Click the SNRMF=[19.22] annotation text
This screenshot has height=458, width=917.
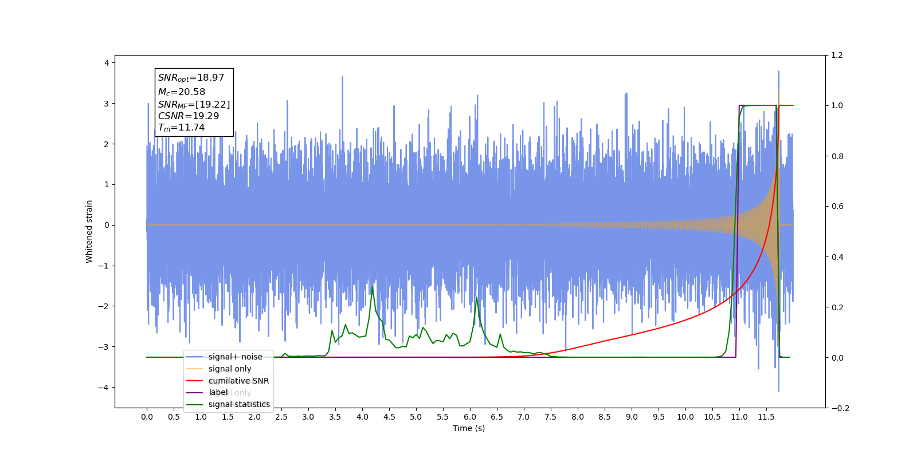[x=194, y=104]
